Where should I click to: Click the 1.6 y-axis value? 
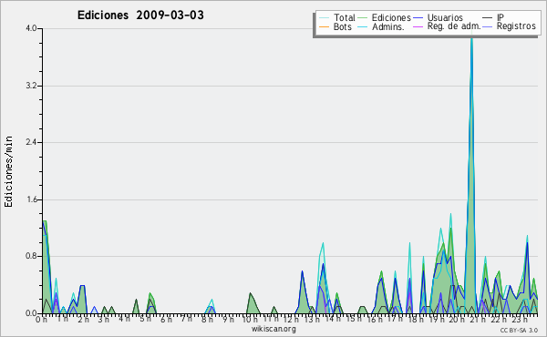[x=31, y=199]
